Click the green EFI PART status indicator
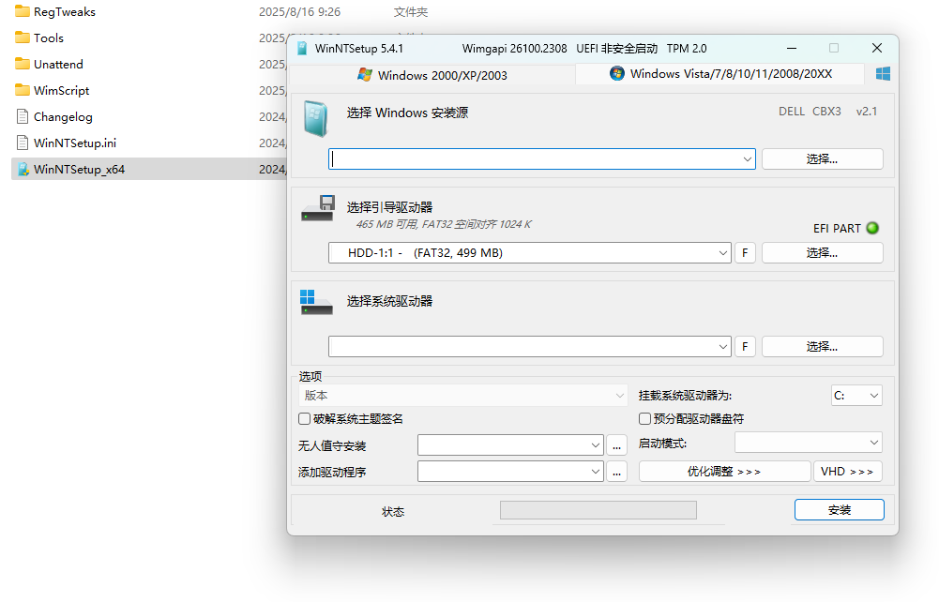 click(872, 228)
